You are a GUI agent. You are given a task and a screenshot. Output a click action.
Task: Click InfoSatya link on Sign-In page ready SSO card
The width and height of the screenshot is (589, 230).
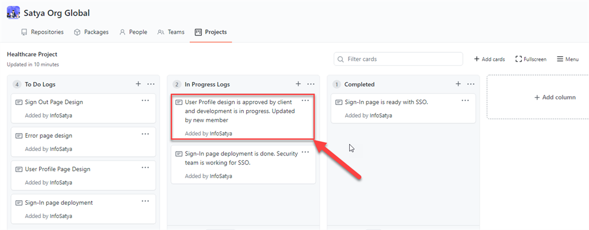tap(381, 115)
